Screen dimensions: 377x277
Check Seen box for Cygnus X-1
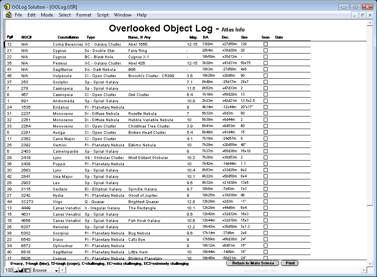coord(266,57)
